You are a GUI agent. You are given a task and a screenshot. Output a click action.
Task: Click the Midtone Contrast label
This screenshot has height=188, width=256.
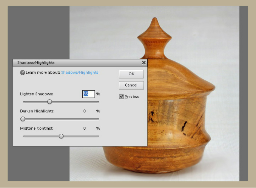pos(37,129)
